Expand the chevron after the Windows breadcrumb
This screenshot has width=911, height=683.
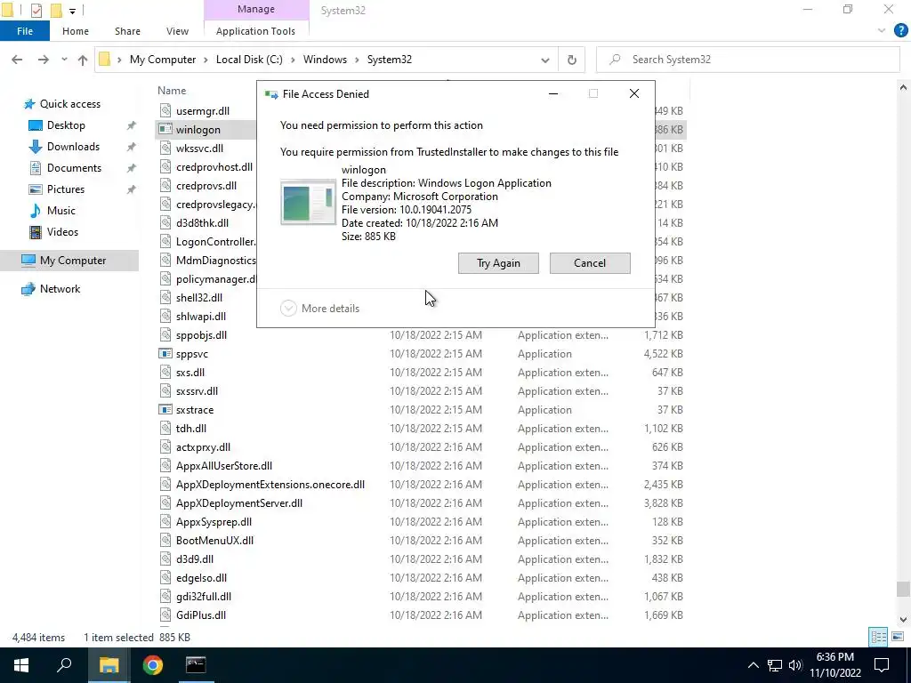click(x=358, y=60)
